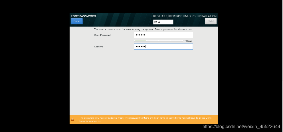Viewport: 283px width, 132px height.
Task: Focus the Confirm password field
Action: click(163, 47)
